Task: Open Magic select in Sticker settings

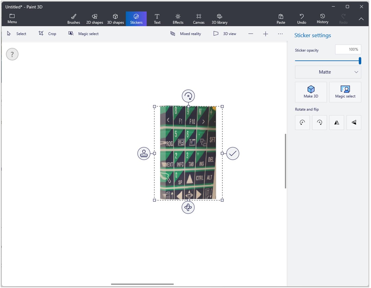Action: [345, 92]
